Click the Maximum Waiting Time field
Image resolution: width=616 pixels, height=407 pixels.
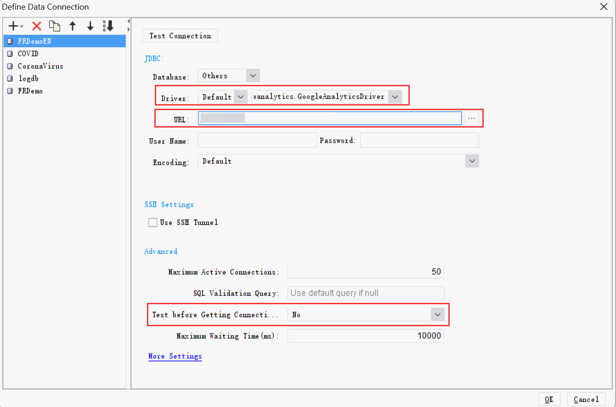click(366, 335)
